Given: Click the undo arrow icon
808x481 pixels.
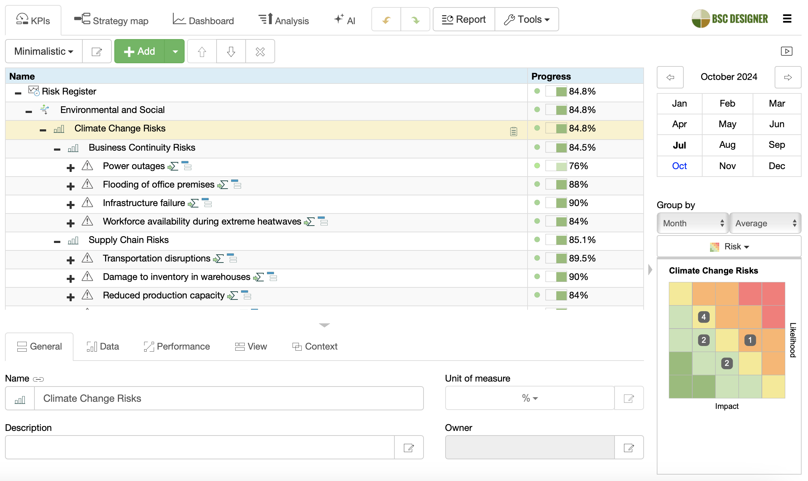Looking at the screenshot, I should pyautogui.click(x=386, y=20).
